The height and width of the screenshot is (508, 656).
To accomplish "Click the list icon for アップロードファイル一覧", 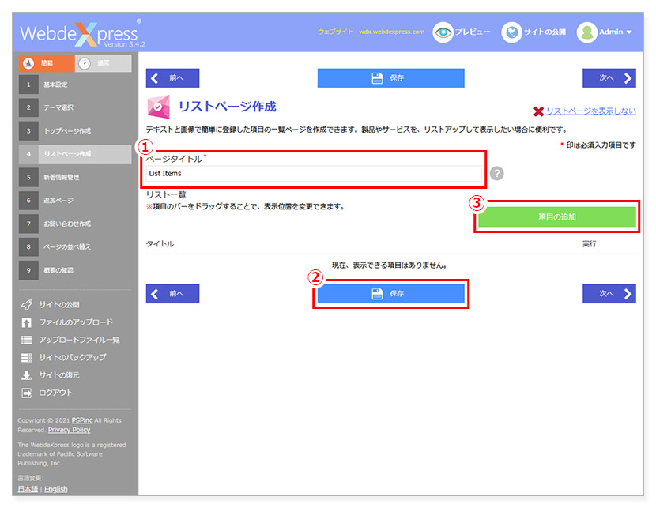I will [x=26, y=340].
